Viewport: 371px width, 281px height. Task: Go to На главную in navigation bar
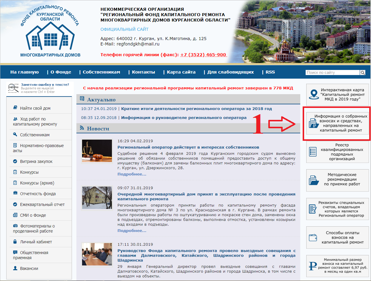tap(24, 72)
